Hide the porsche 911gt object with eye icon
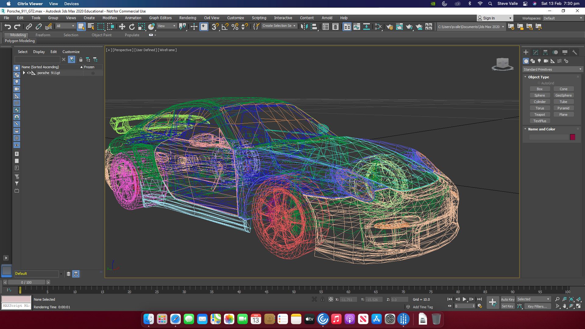This screenshot has width=585, height=329. tap(29, 73)
